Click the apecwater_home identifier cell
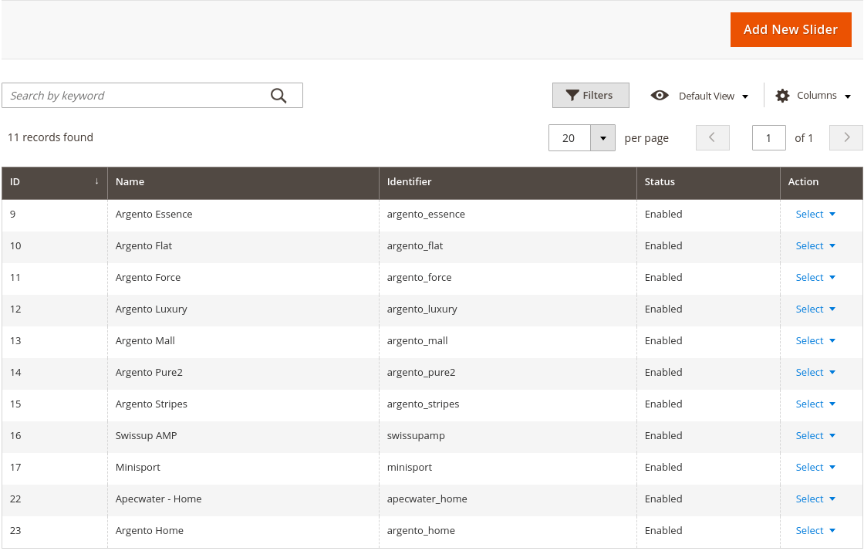Image resolution: width=864 pixels, height=551 pixels. tap(508, 499)
